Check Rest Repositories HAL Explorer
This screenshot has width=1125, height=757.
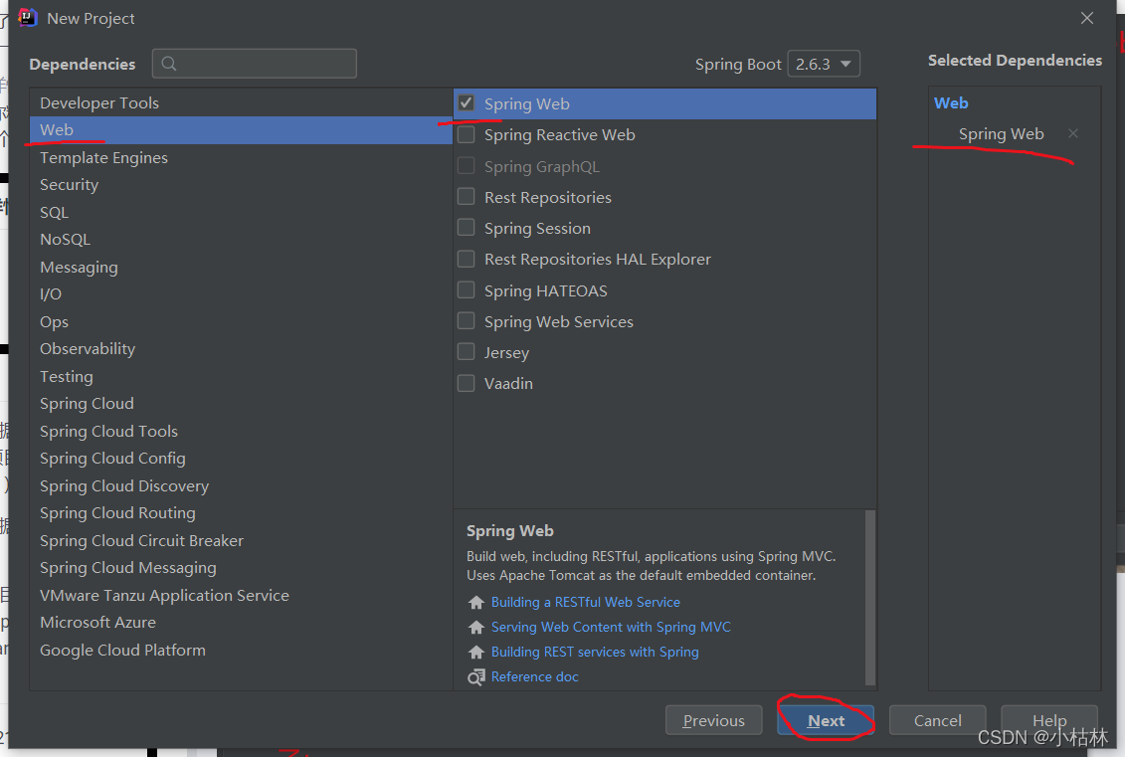(467, 259)
